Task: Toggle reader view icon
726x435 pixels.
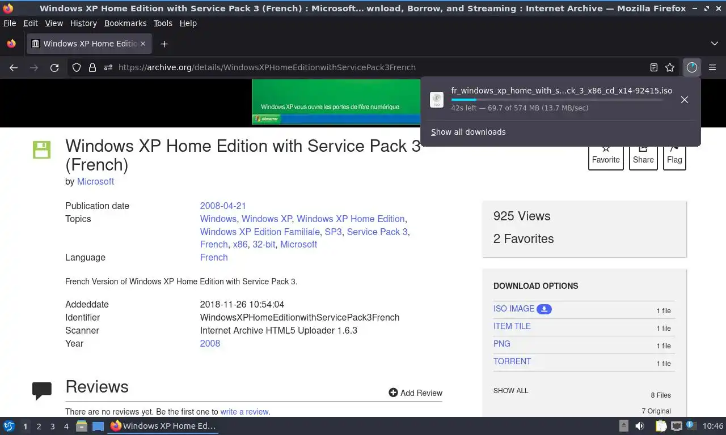Action: (x=654, y=67)
